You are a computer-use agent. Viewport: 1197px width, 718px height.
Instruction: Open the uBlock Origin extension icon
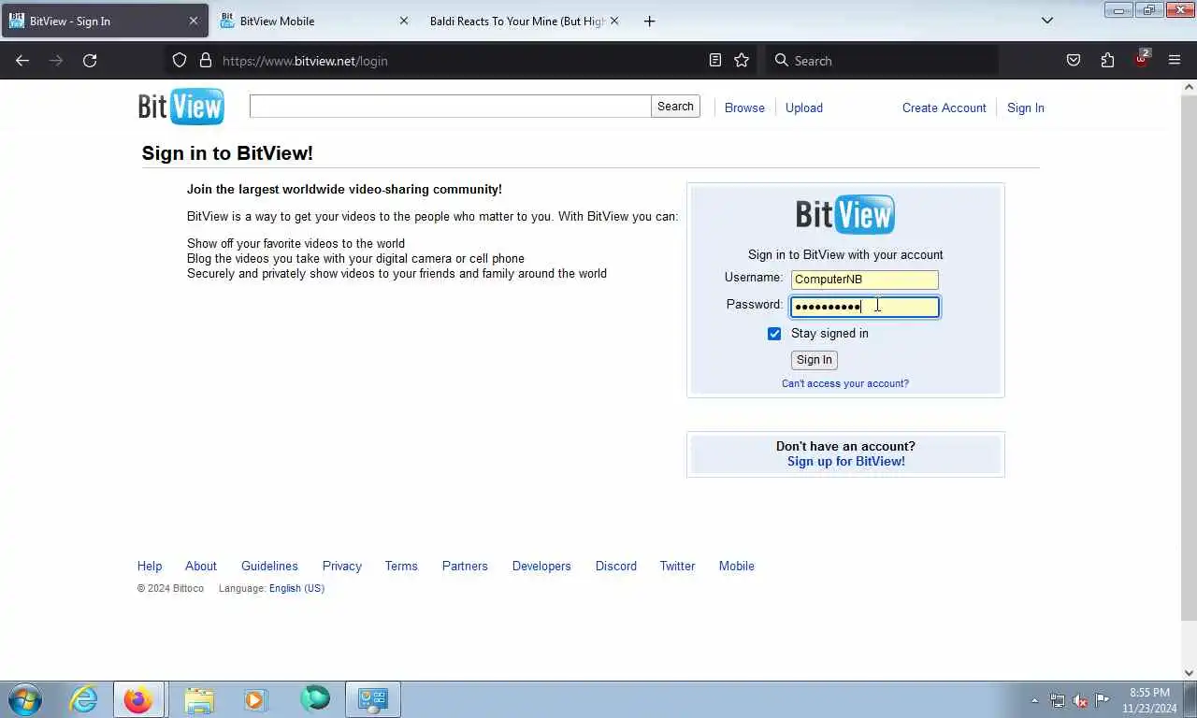[1142, 59]
